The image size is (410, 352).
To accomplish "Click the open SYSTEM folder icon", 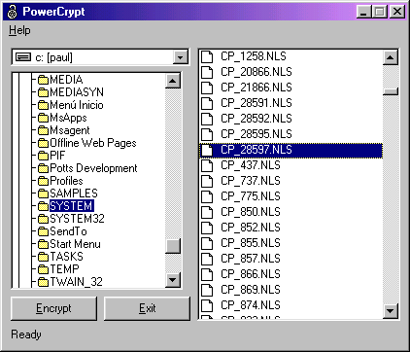I will coord(43,206).
